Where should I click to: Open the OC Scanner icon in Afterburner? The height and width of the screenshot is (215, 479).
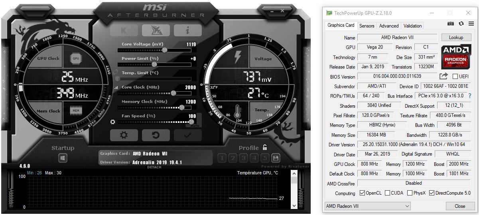pos(156,30)
